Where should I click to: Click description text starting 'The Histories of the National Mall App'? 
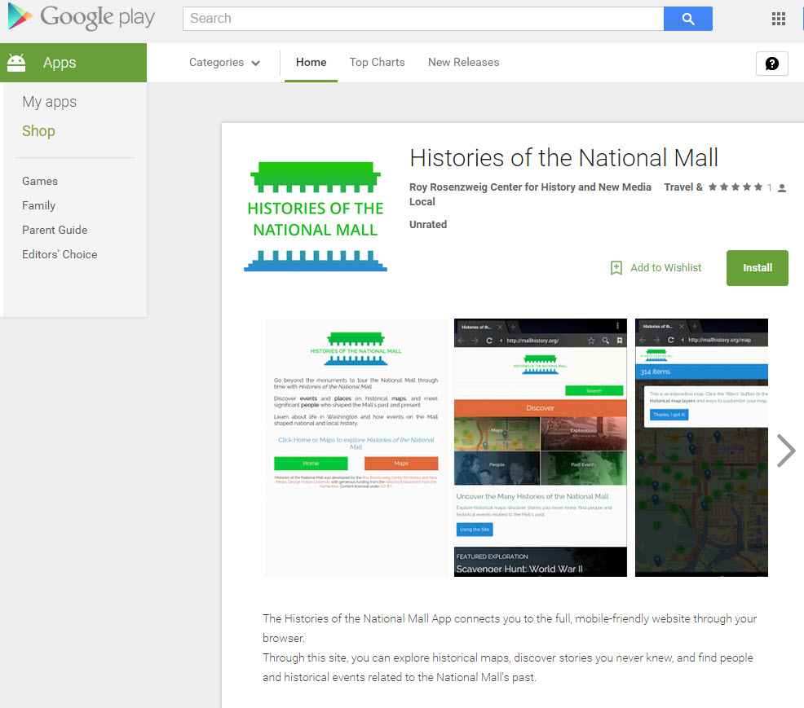click(510, 628)
